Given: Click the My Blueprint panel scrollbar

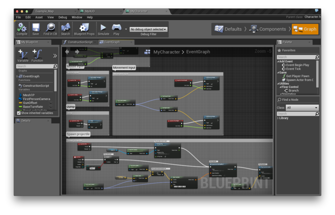Looking at the screenshot, I should tap(56, 80).
